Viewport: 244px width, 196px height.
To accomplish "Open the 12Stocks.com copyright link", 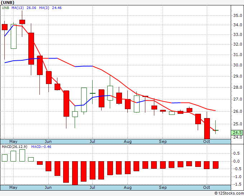I will tap(229, 193).
